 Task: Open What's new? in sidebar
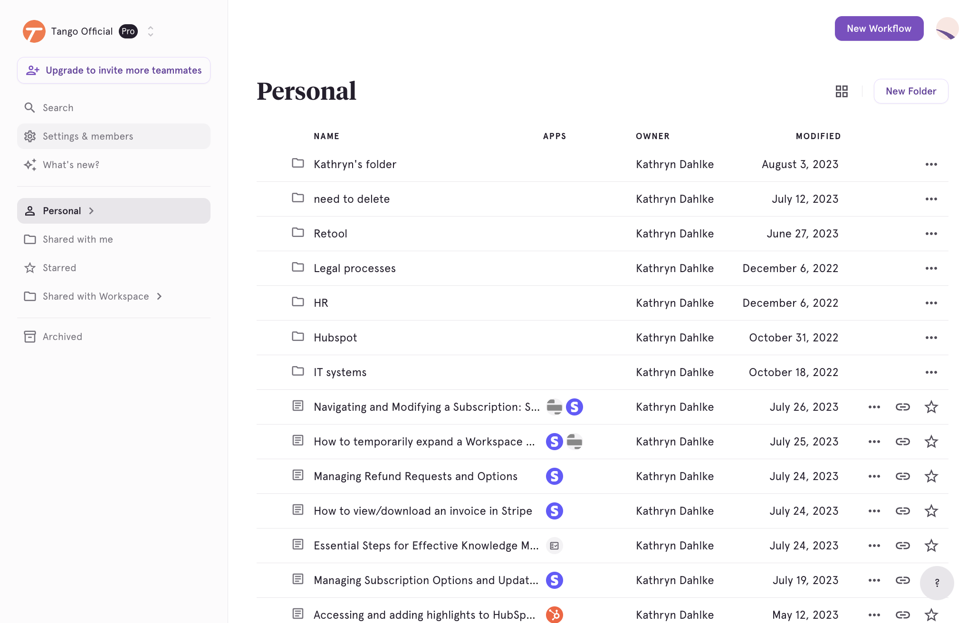tap(114, 165)
